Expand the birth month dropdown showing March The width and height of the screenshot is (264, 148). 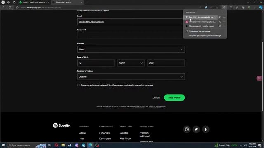[131, 63]
